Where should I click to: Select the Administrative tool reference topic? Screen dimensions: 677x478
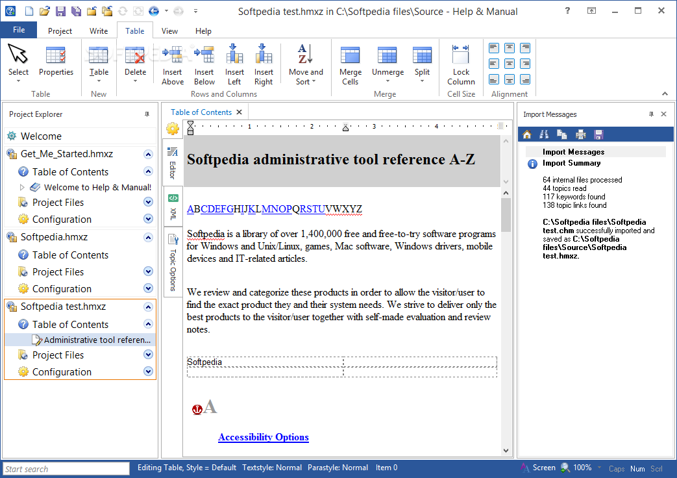pos(80,340)
